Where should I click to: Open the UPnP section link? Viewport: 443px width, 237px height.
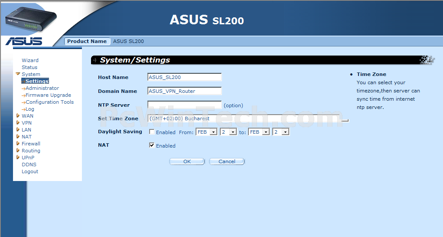tap(28, 158)
